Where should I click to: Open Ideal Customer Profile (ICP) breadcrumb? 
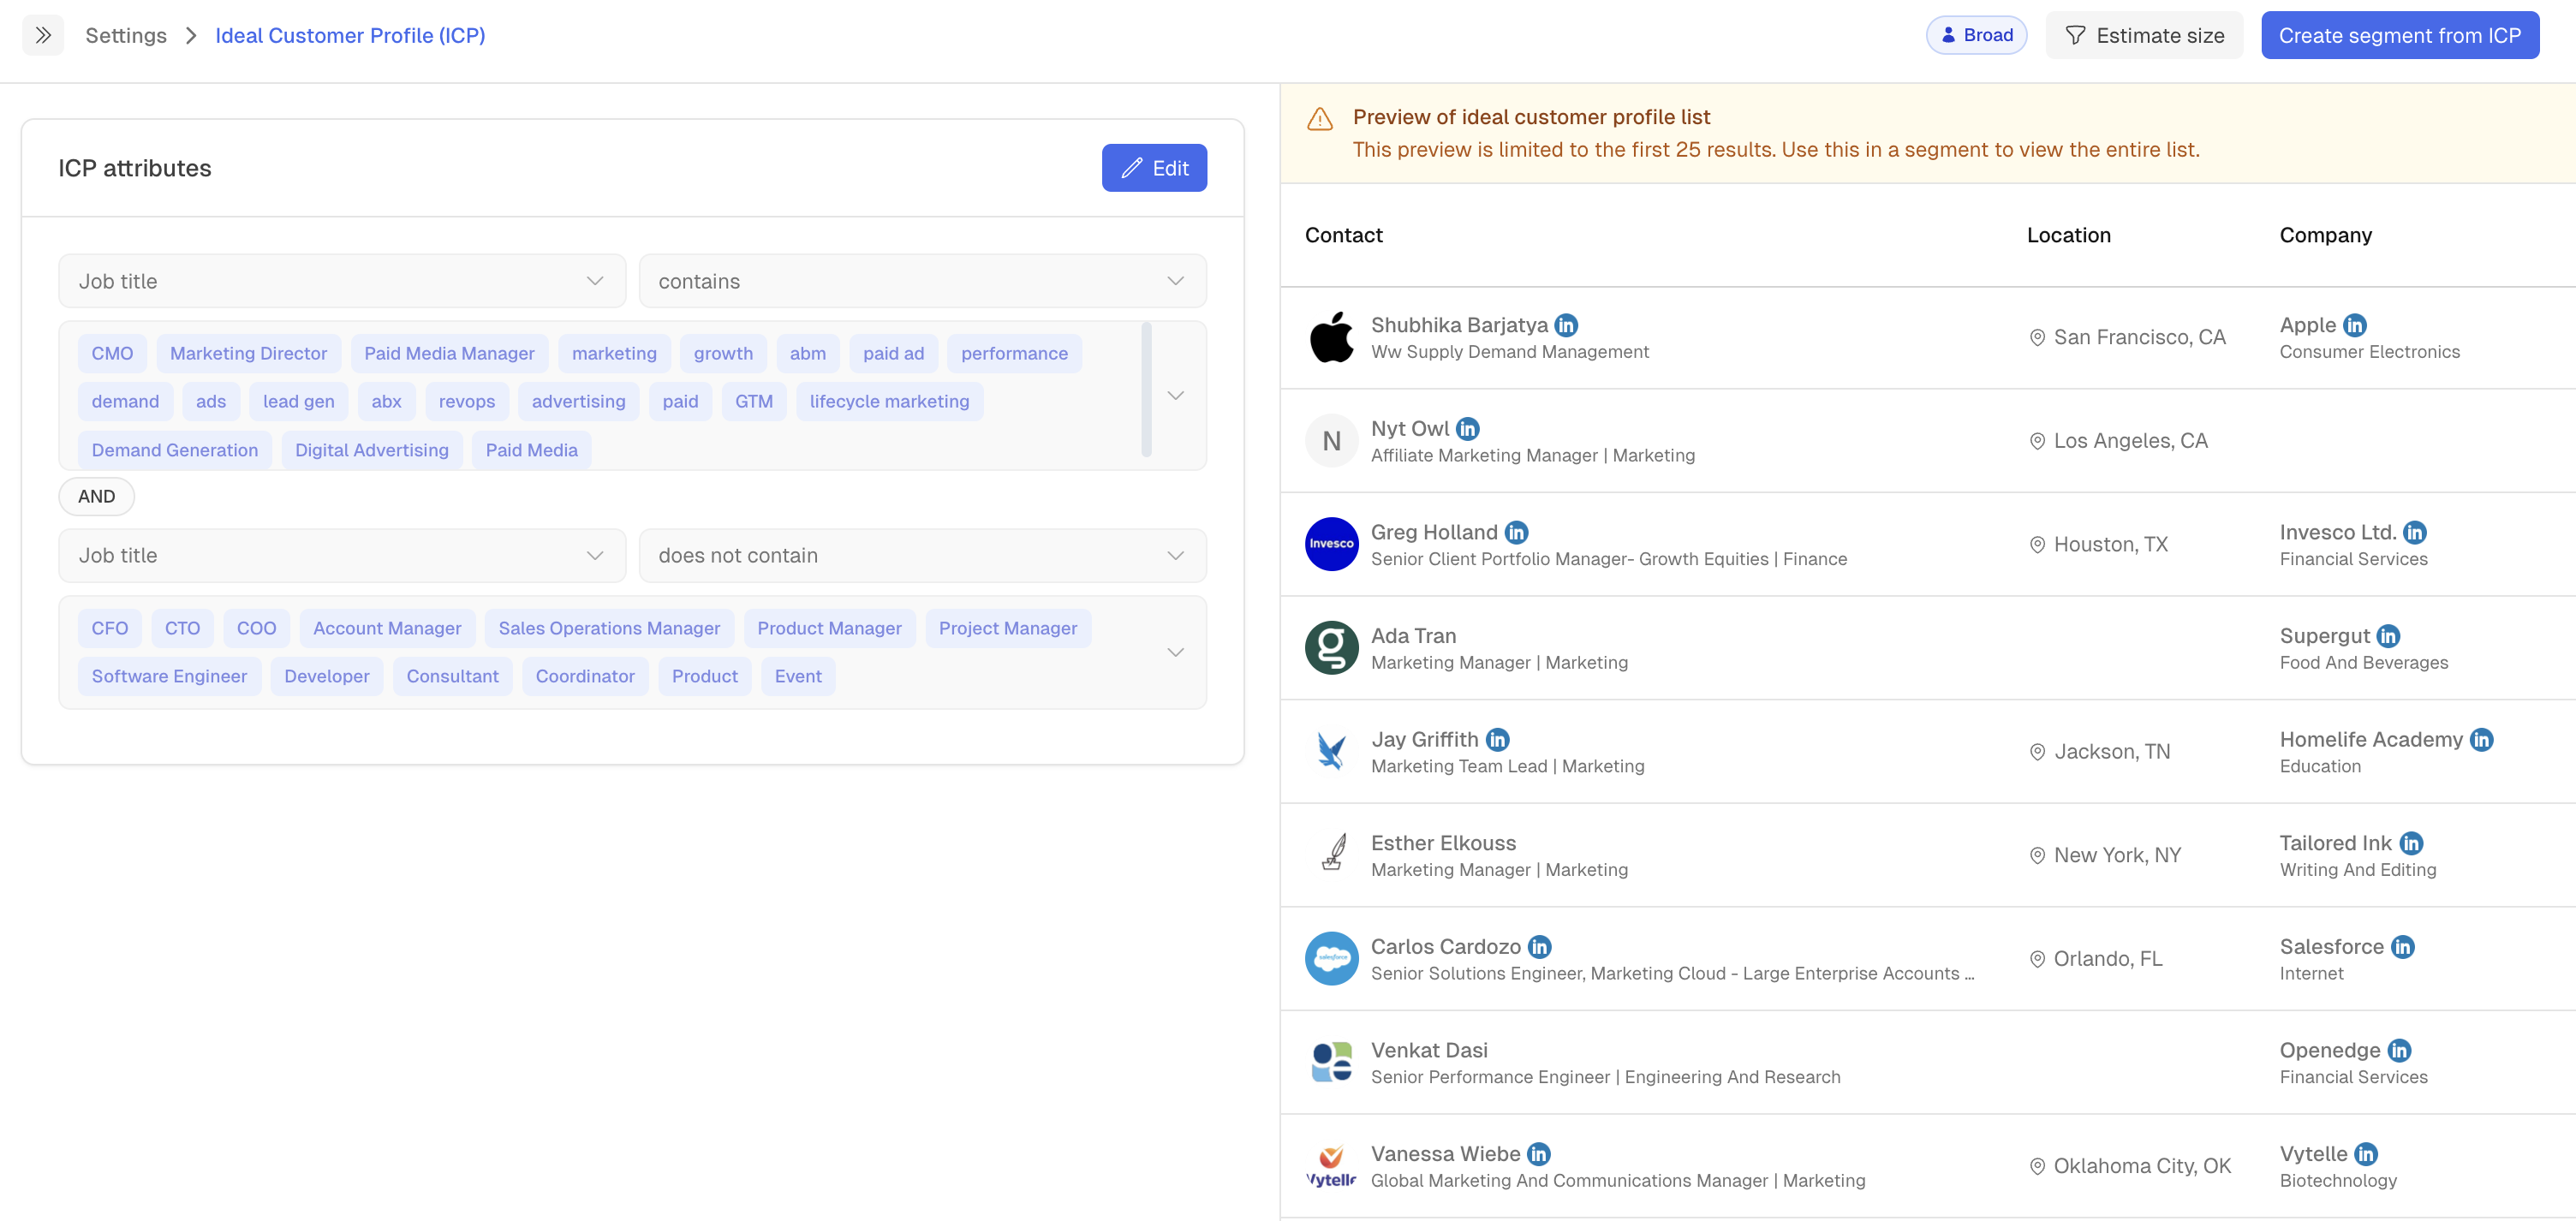[350, 35]
